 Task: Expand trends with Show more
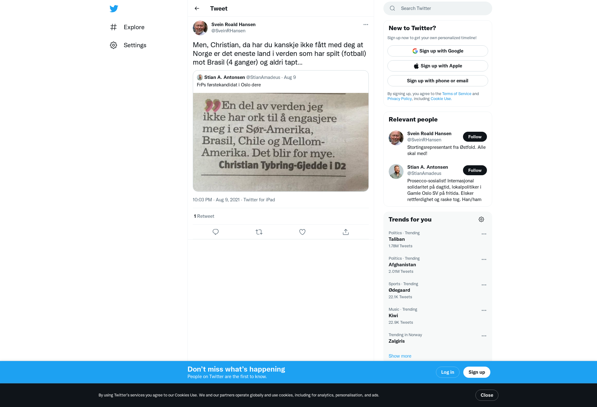(400, 356)
